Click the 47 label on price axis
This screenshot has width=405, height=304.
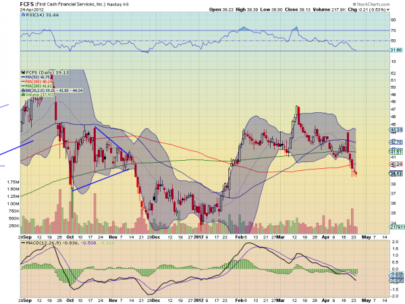(393, 109)
